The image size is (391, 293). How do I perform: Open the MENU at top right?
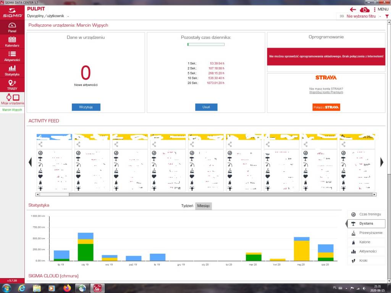point(381,10)
